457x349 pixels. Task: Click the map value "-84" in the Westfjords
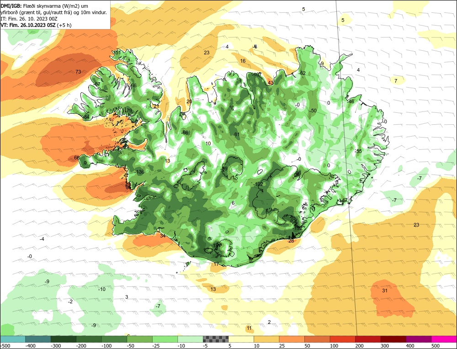click(85, 117)
